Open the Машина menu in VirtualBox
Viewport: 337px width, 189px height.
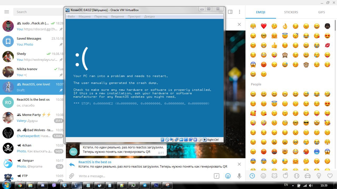coord(85,16)
